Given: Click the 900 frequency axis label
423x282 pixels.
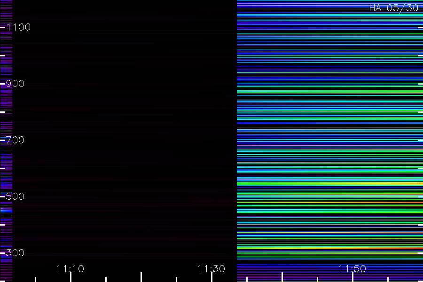Looking at the screenshot, I should pos(15,83).
